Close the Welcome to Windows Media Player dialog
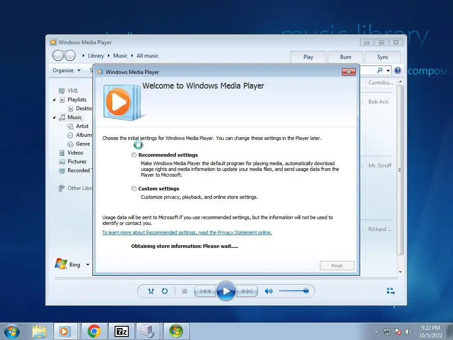 (349, 72)
